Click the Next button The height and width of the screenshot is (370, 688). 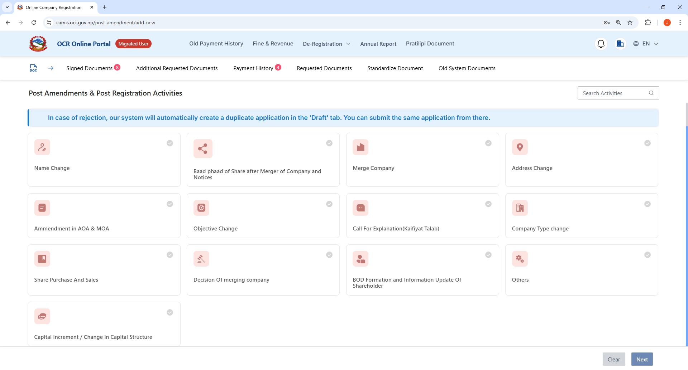[642, 359]
